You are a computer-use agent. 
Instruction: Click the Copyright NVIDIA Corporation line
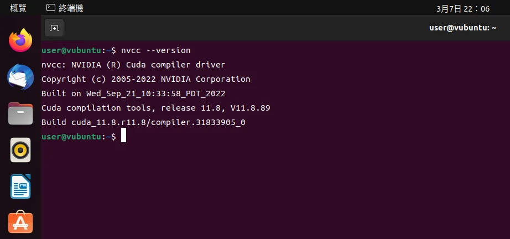click(145, 79)
